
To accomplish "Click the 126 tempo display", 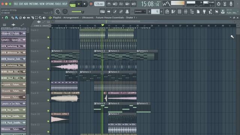I will [99, 4].
